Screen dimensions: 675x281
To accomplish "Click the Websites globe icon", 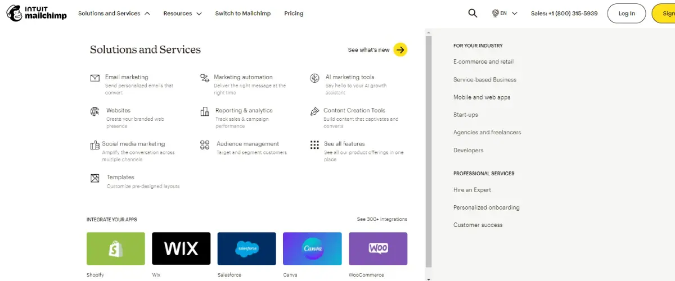I will click(x=95, y=111).
